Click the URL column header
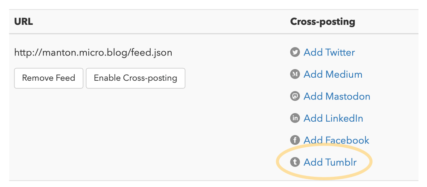 tap(23, 22)
